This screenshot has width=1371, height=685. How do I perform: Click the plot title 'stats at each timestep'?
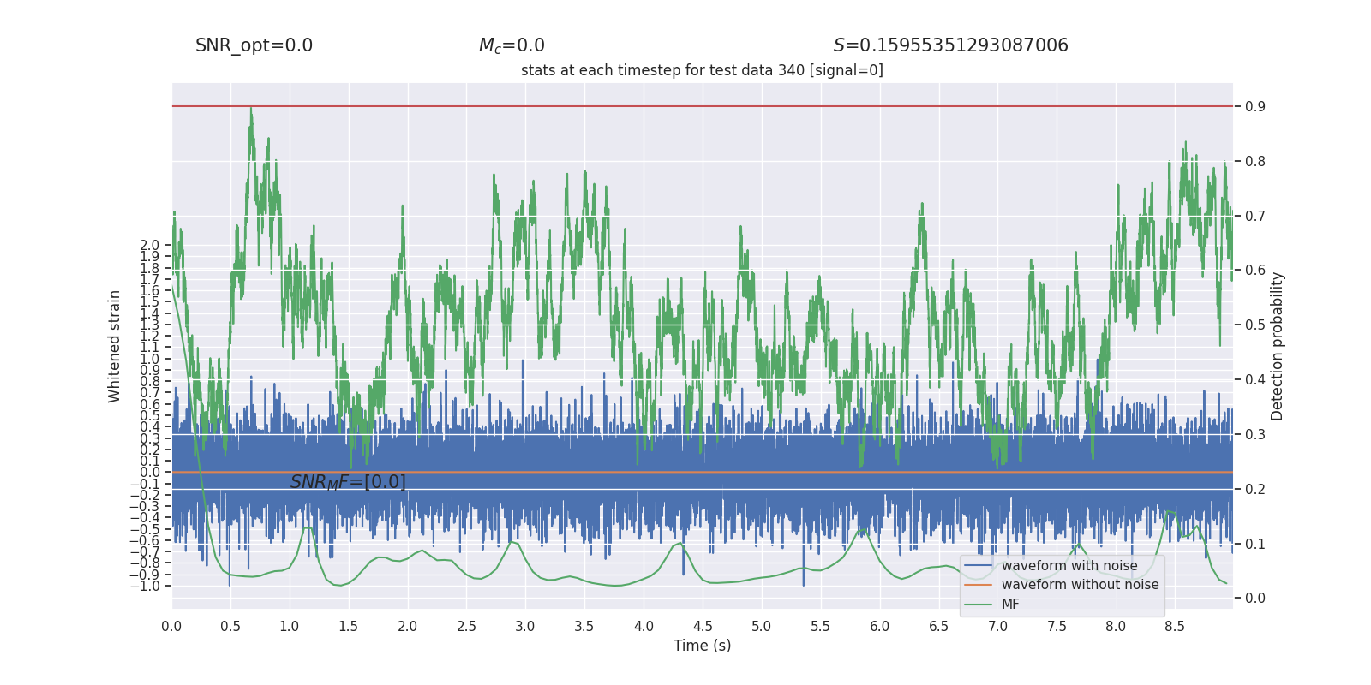pyautogui.click(x=702, y=70)
